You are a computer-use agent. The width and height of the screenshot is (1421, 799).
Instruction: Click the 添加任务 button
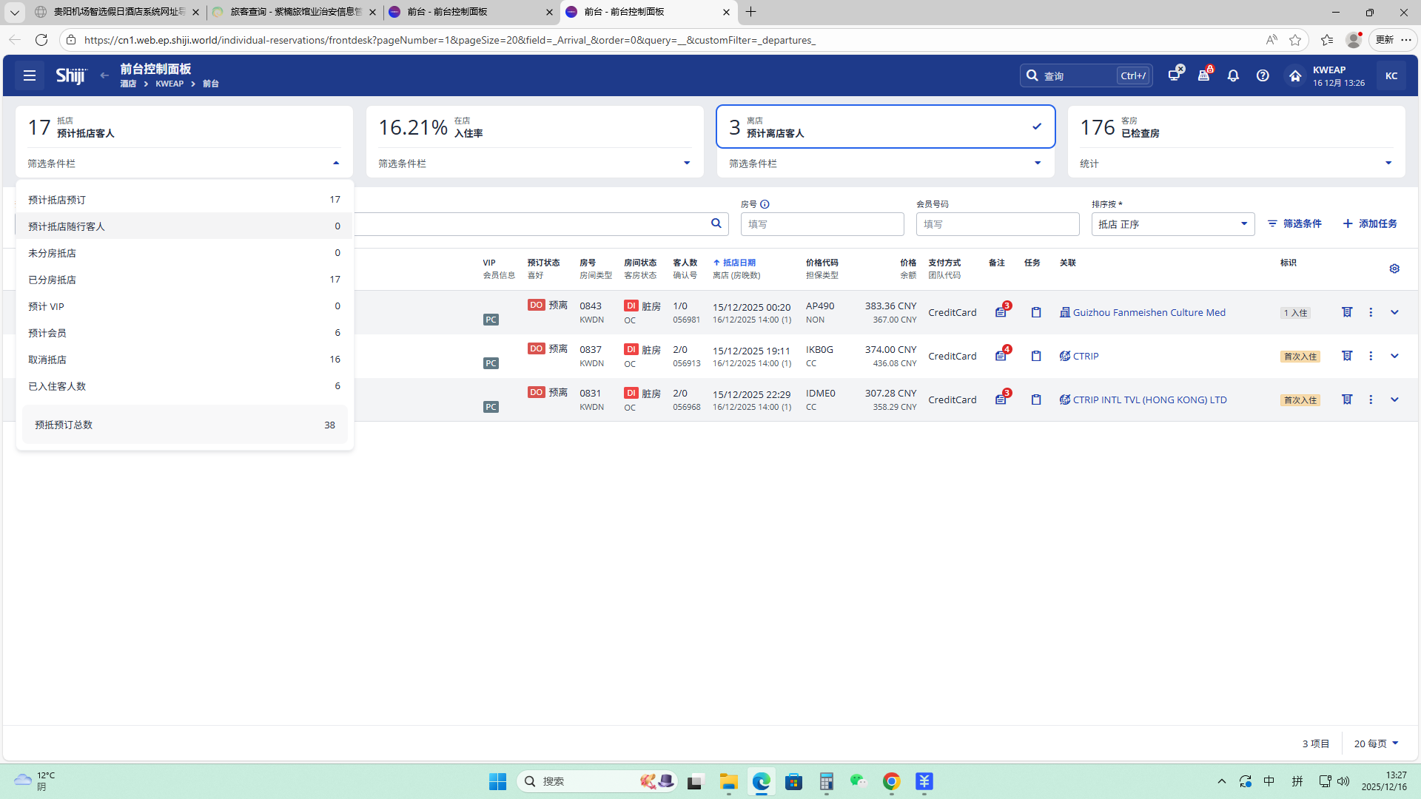coord(1370,223)
